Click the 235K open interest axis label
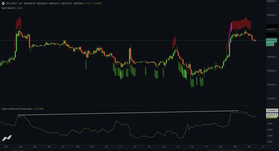 coord(270,136)
